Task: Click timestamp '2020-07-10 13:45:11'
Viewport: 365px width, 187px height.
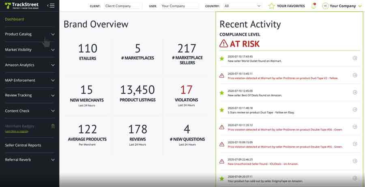Action: pos(240,74)
